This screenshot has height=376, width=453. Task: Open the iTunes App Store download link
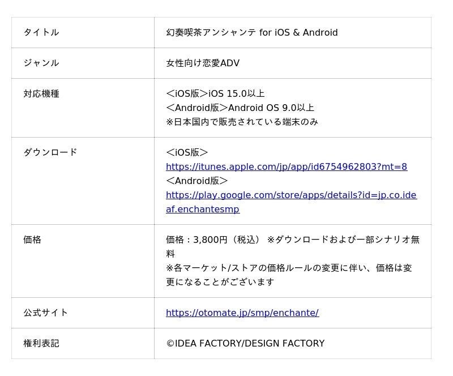tap(287, 166)
